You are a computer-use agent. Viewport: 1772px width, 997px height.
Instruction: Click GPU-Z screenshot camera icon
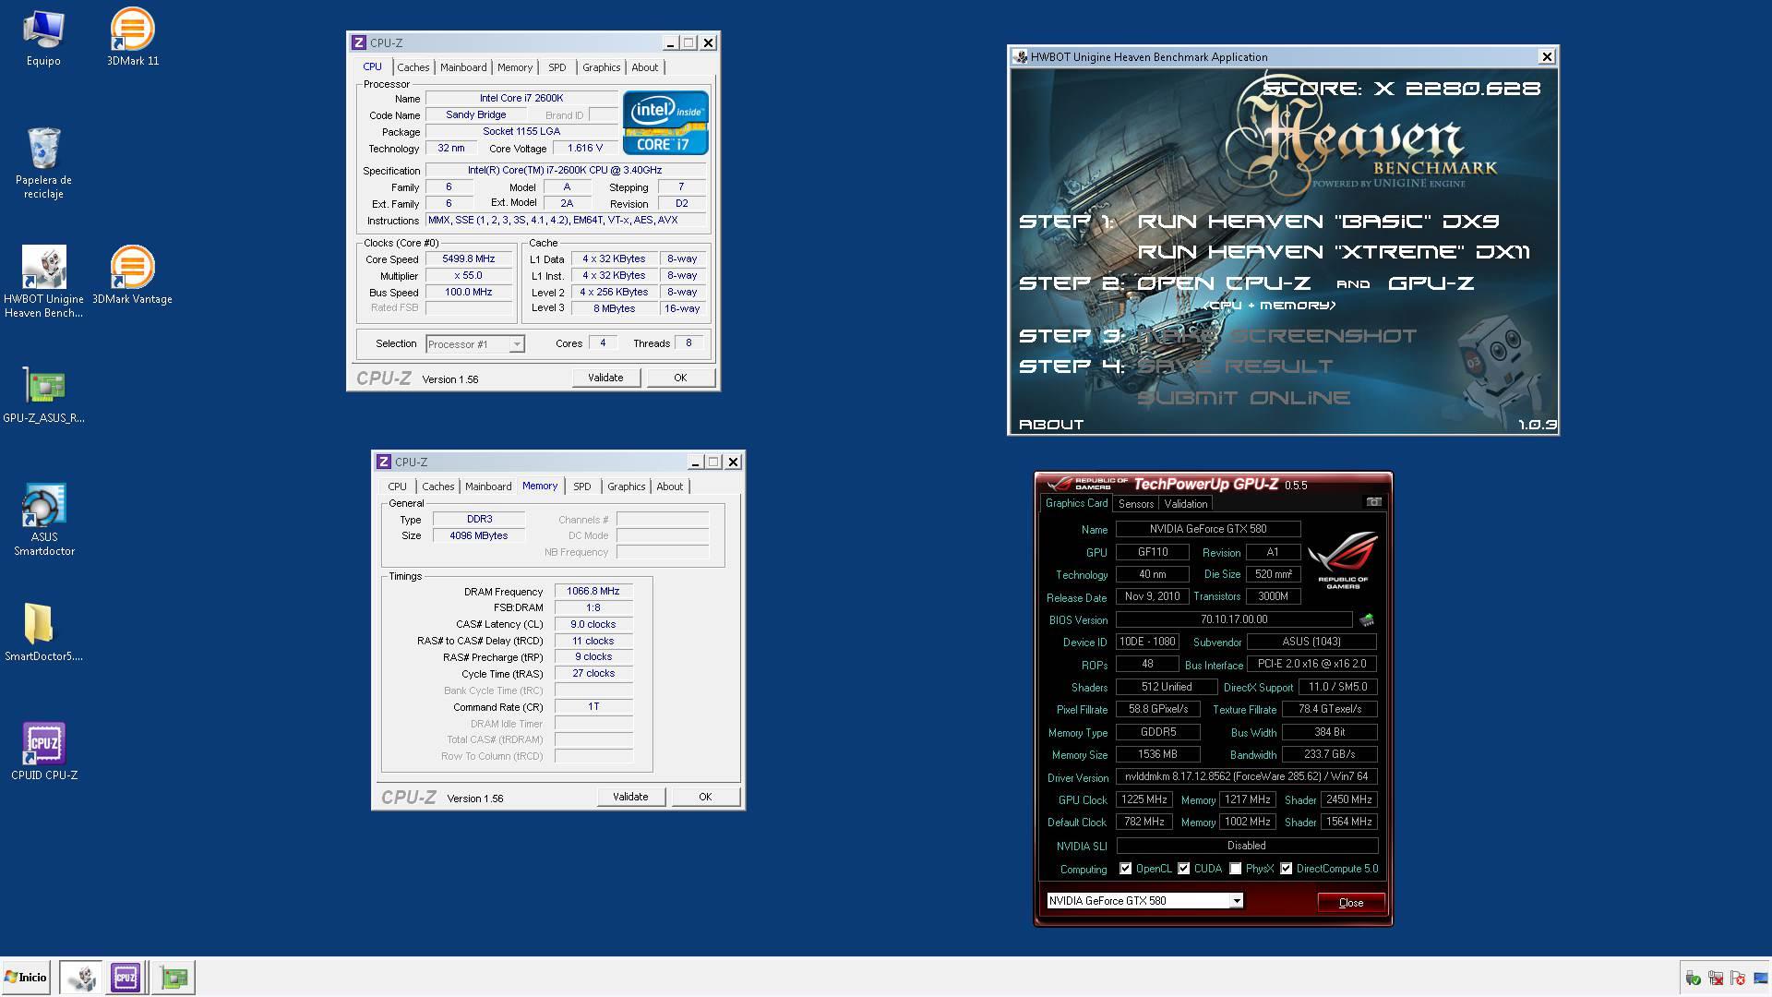pos(1373,502)
